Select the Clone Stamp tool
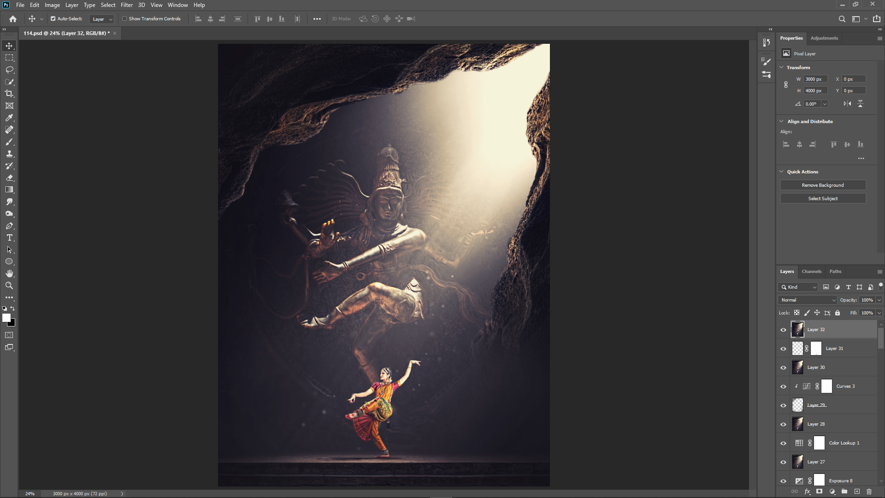 pyautogui.click(x=9, y=154)
